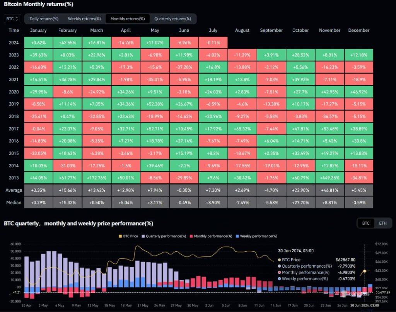Image resolution: width=396 pixels, height=312 pixels.
Task: Click the August column header
Action: pyautogui.click(x=242, y=30)
